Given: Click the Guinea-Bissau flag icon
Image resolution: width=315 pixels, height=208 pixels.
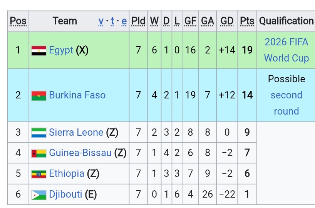Looking at the screenshot, I should 39,153.
